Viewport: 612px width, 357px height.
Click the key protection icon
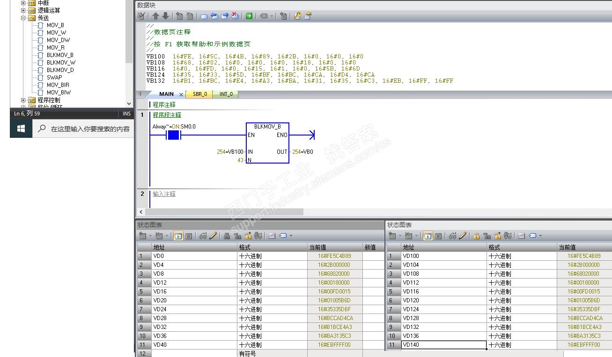(297, 16)
